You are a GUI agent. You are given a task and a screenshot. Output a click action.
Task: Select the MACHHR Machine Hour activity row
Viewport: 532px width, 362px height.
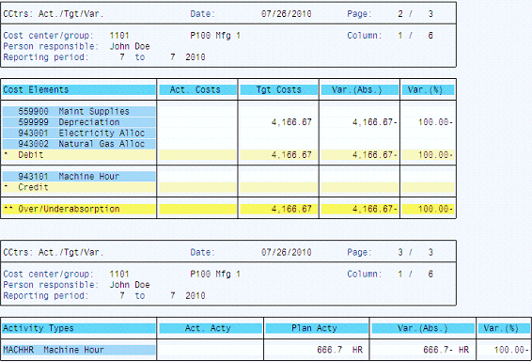tap(79, 350)
